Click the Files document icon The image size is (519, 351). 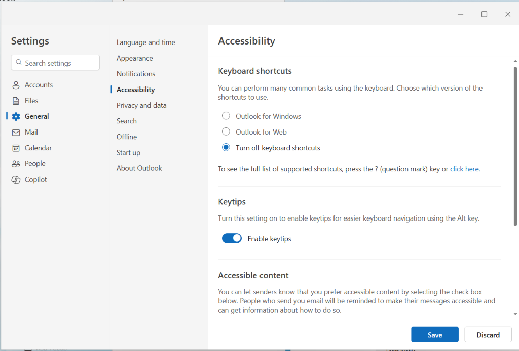[x=16, y=101]
